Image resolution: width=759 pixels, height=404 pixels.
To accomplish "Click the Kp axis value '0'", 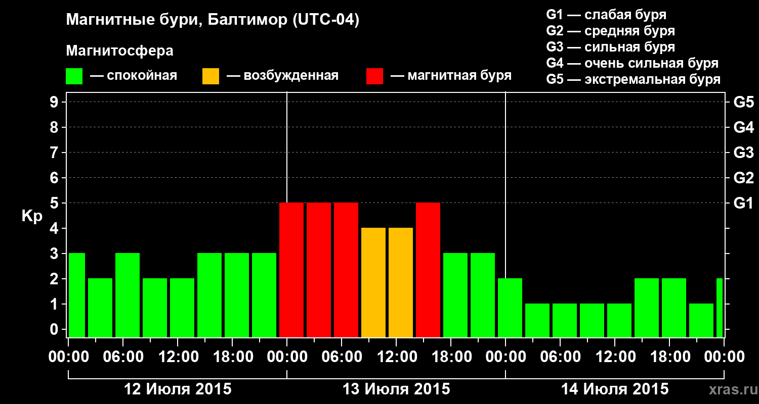I will (x=55, y=329).
